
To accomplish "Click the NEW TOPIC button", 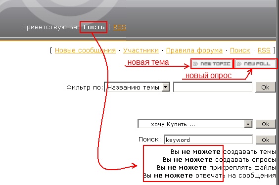I will click(x=212, y=64).
